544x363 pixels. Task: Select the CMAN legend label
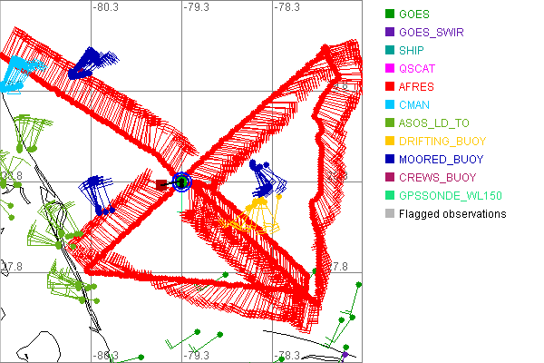click(x=417, y=105)
